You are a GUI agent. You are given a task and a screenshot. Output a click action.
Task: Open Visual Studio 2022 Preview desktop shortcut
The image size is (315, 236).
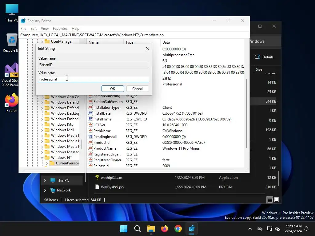10,75
